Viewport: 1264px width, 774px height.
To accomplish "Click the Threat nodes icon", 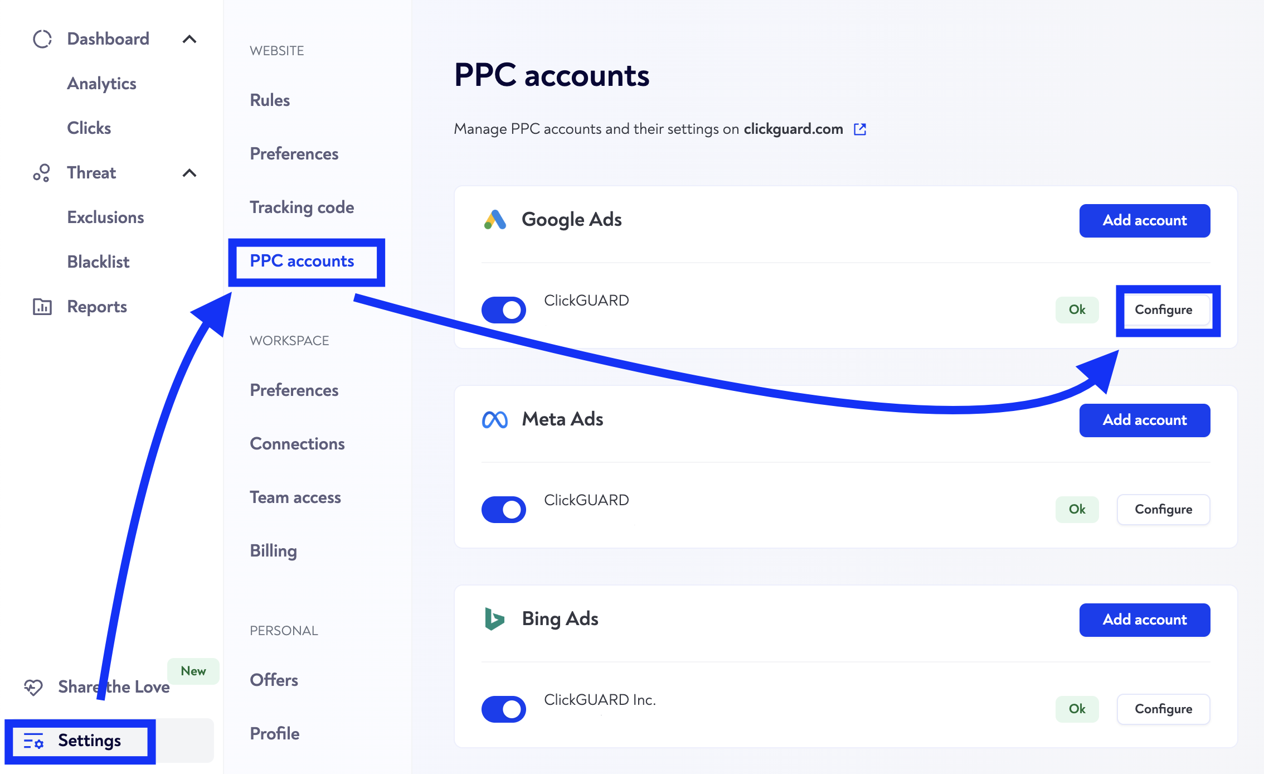I will (x=42, y=173).
